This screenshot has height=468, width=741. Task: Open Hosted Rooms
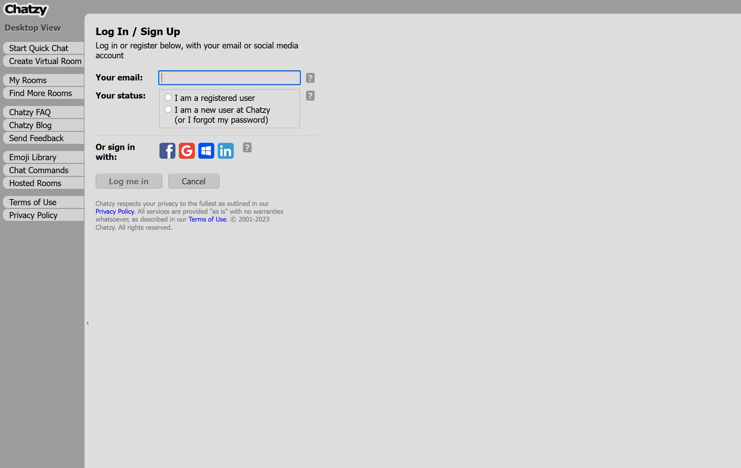[44, 183]
